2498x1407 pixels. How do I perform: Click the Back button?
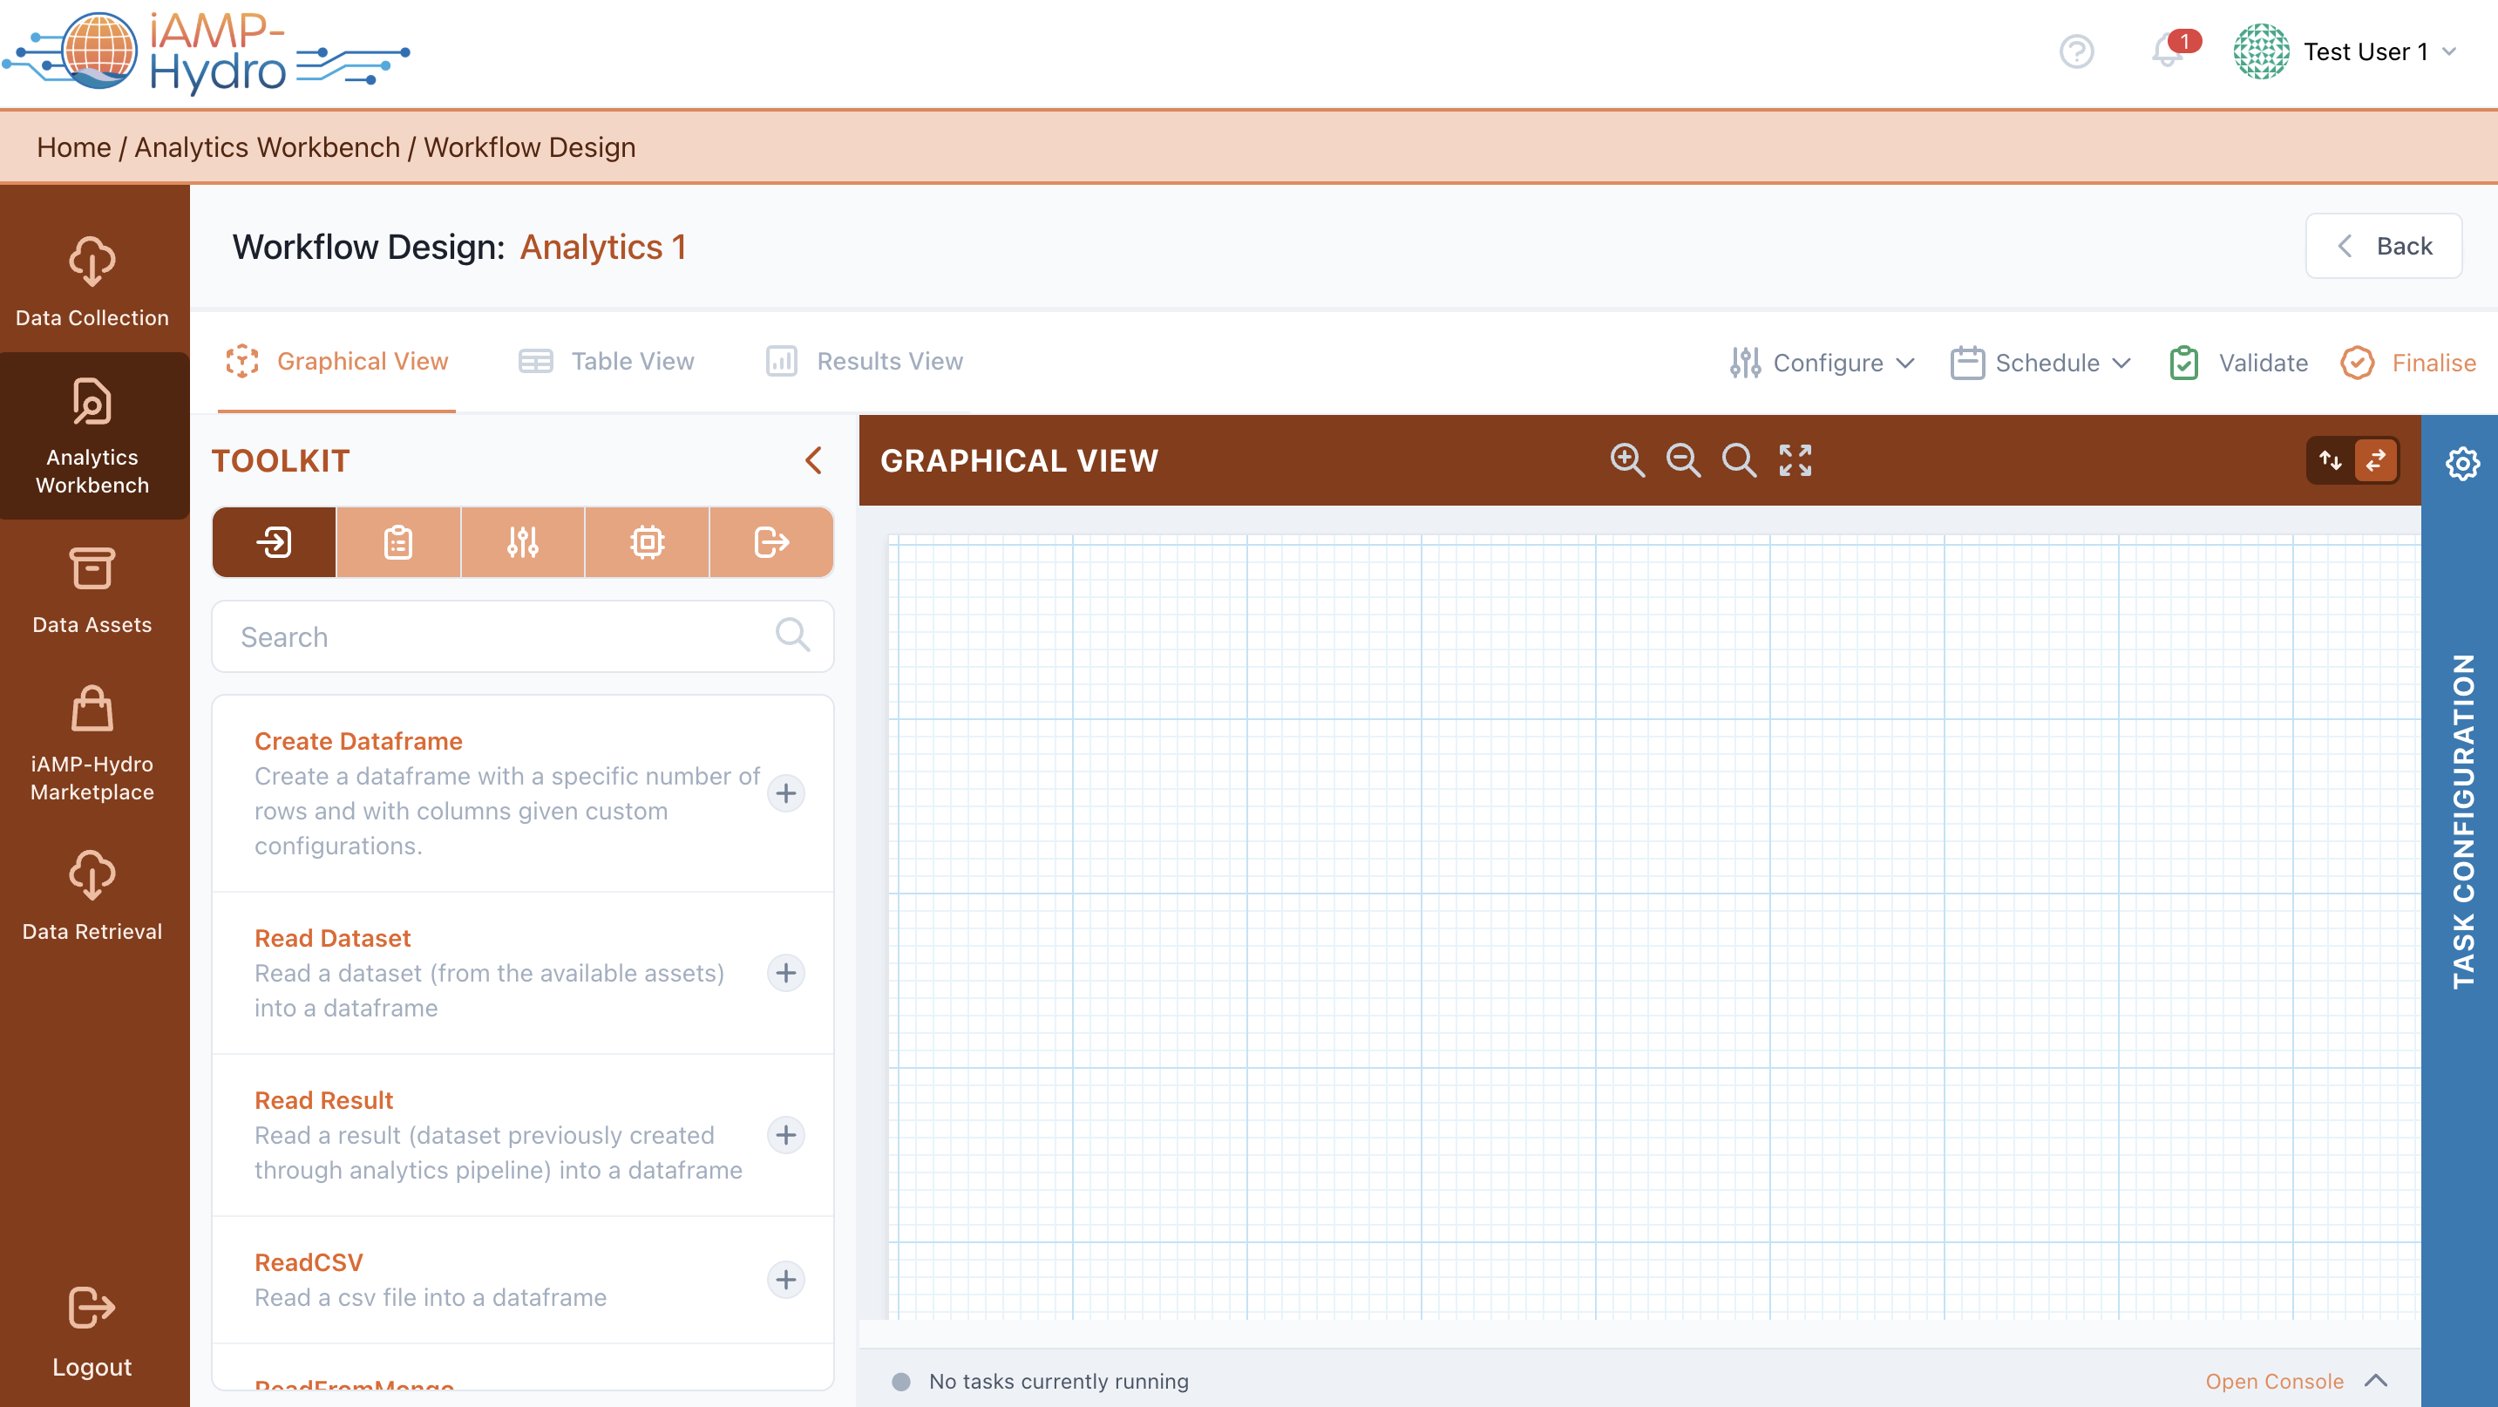click(2384, 247)
